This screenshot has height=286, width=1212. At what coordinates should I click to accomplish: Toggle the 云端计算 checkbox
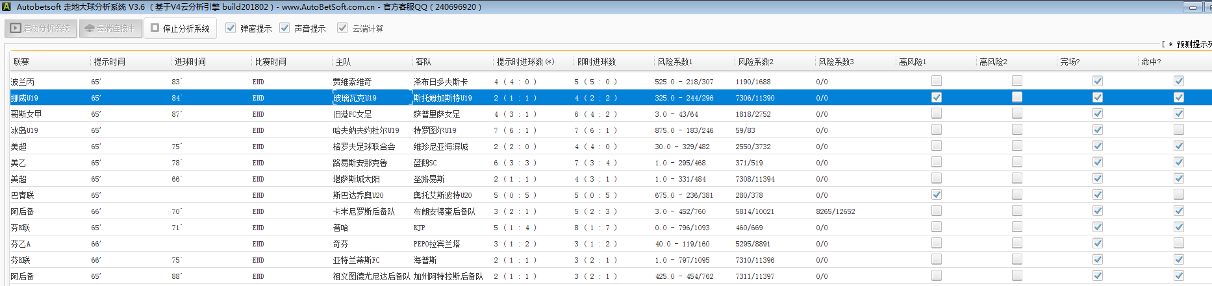coord(342,28)
